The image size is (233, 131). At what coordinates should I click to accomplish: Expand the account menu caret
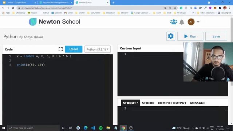[x=198, y=22]
